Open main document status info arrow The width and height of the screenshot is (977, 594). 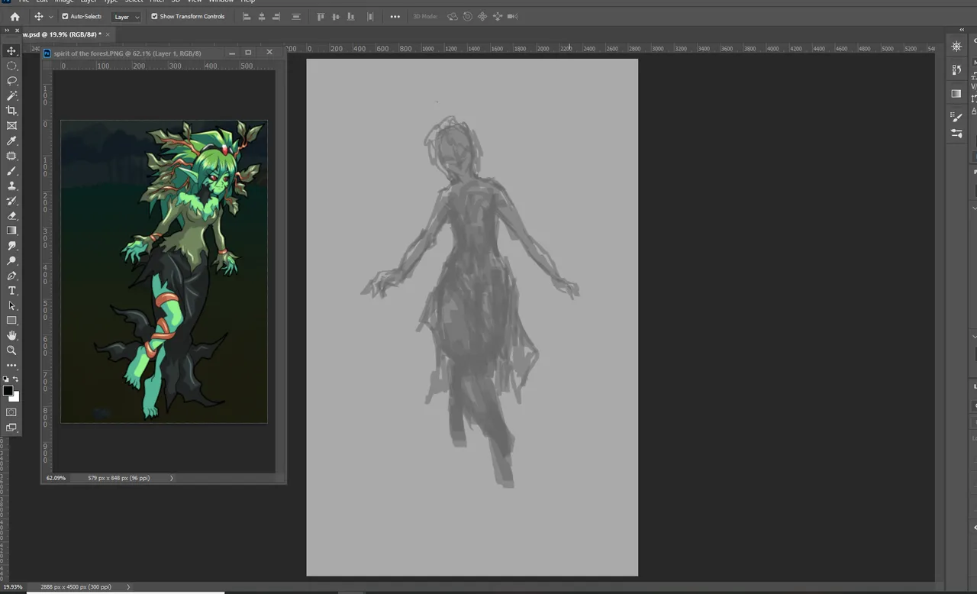(127, 586)
